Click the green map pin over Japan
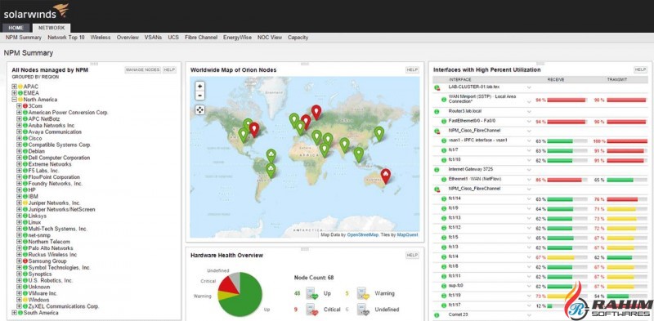The width and height of the screenshot is (654, 321). (x=379, y=134)
